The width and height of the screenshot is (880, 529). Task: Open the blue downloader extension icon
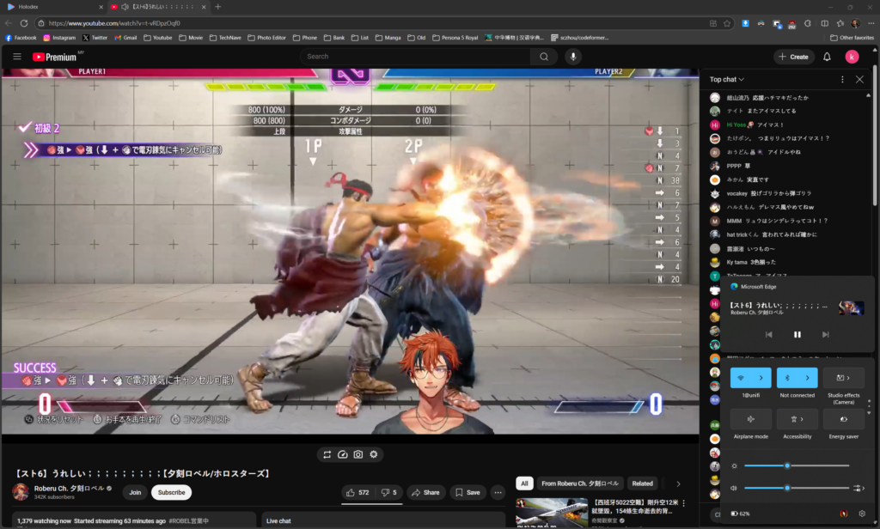tap(745, 23)
